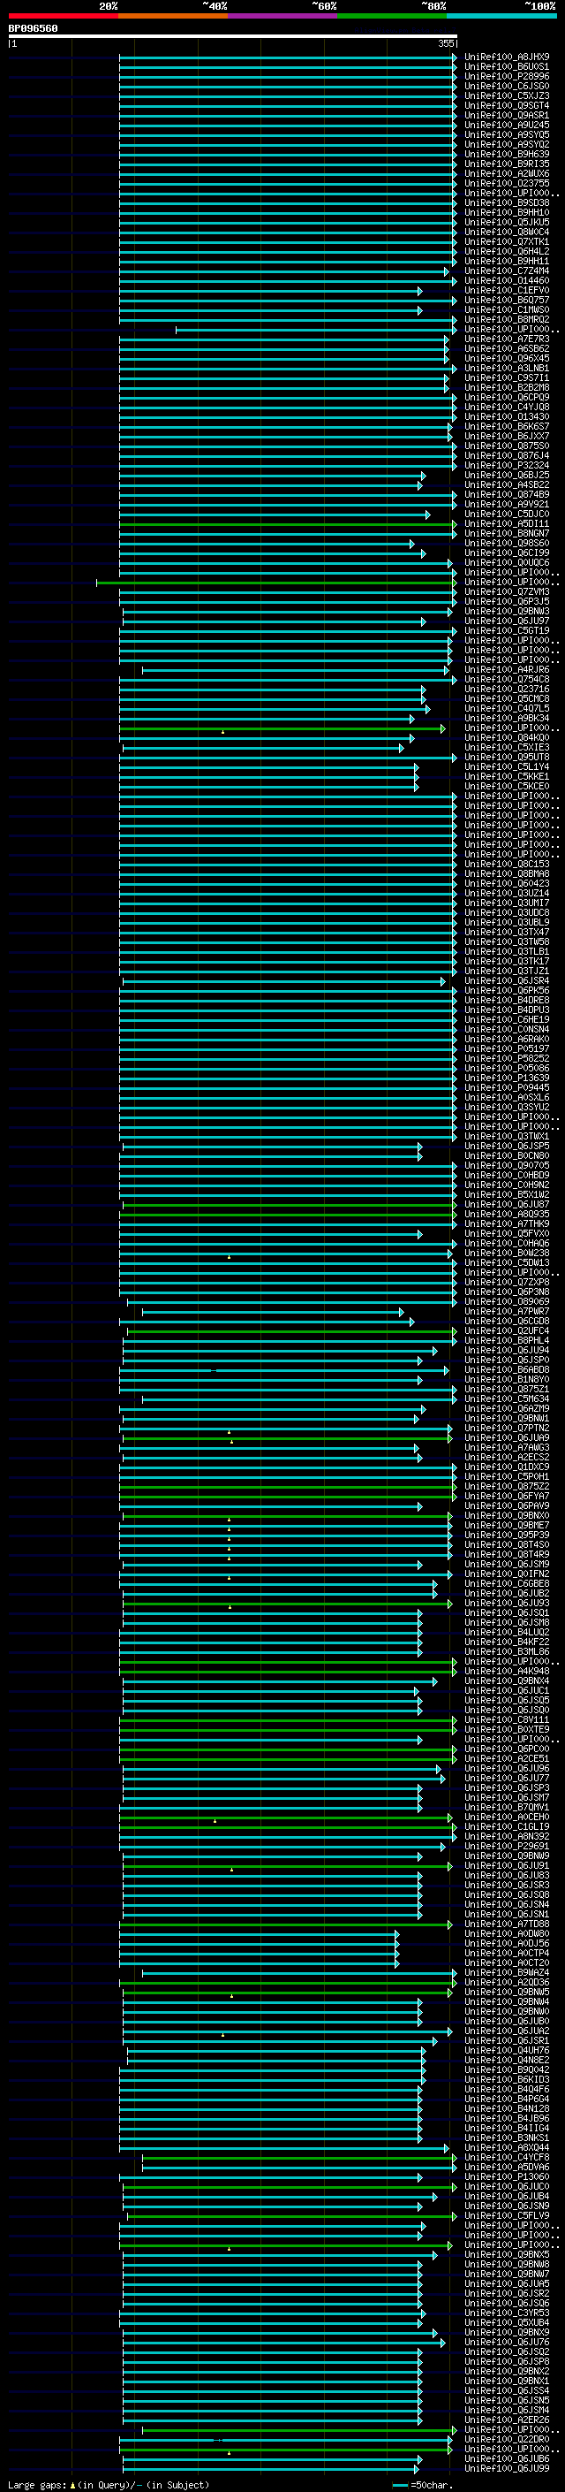The width and height of the screenshot is (565, 2492).
Task: Select the UniRef100_A4SB22 label
Action: pos(507,484)
